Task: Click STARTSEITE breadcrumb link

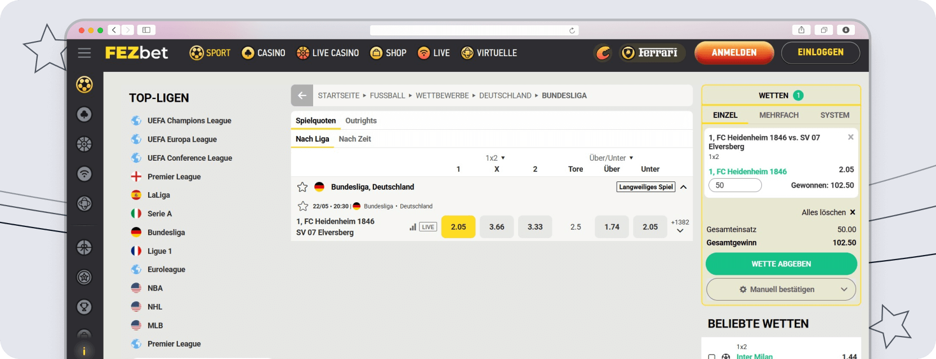Action: point(338,96)
